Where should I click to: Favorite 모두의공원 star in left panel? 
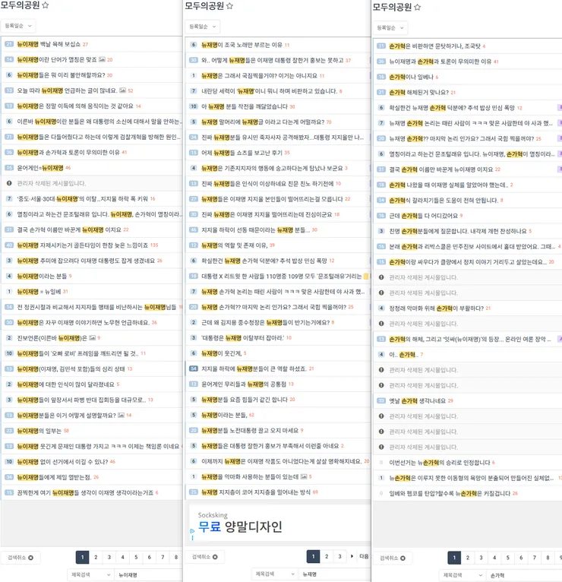[46, 5]
